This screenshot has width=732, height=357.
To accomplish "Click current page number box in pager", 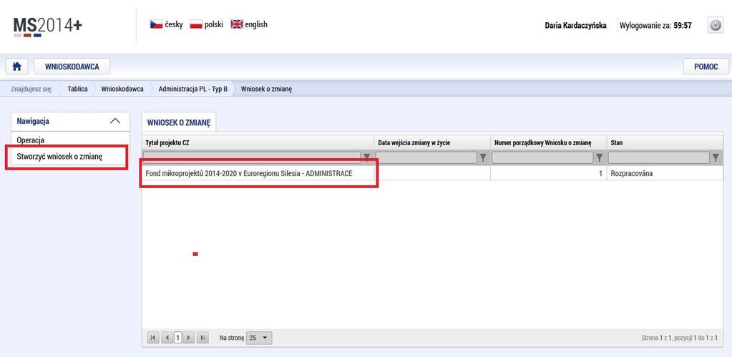I will click(x=178, y=338).
